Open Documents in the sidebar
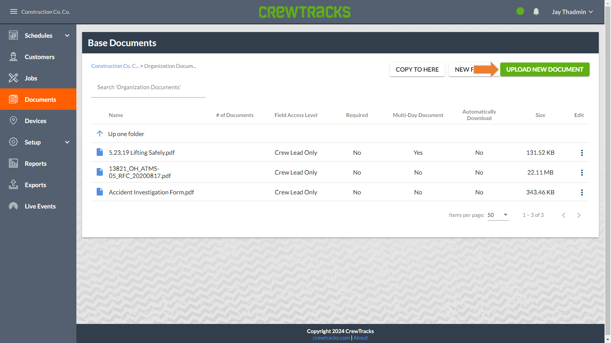This screenshot has width=611, height=343. (38, 99)
